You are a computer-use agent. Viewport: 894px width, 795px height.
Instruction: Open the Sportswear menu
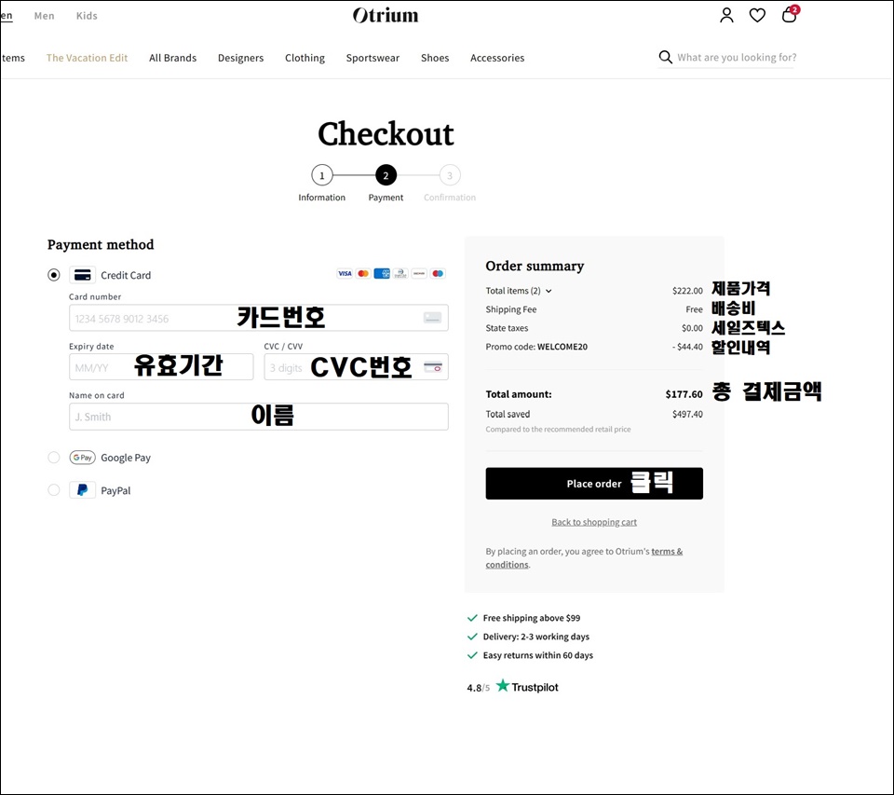(x=372, y=58)
